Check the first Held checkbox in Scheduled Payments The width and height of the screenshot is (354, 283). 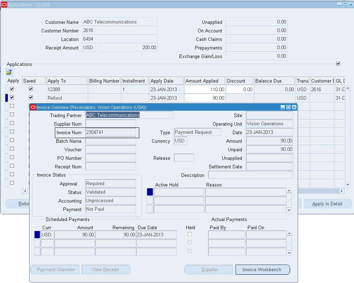click(189, 234)
